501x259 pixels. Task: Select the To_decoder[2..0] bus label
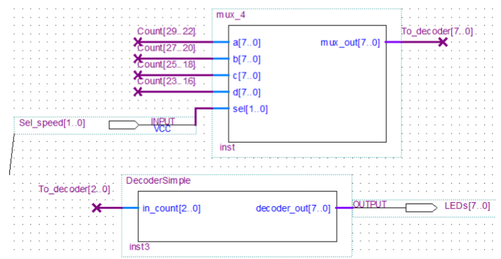click(x=75, y=189)
